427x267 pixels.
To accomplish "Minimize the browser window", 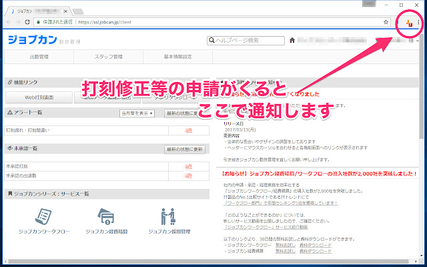I will 386,5.
